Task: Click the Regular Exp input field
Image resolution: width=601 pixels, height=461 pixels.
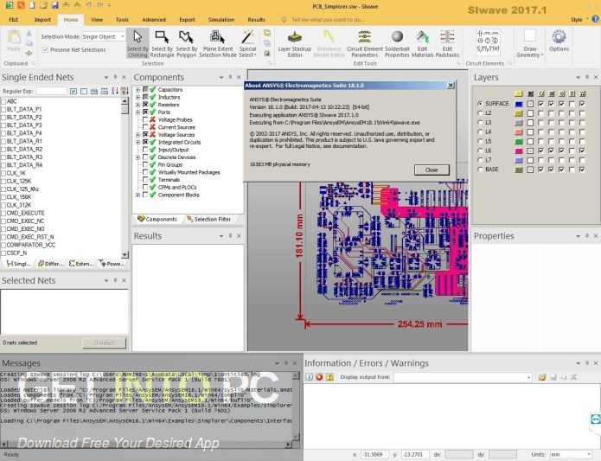Action: 51,91
